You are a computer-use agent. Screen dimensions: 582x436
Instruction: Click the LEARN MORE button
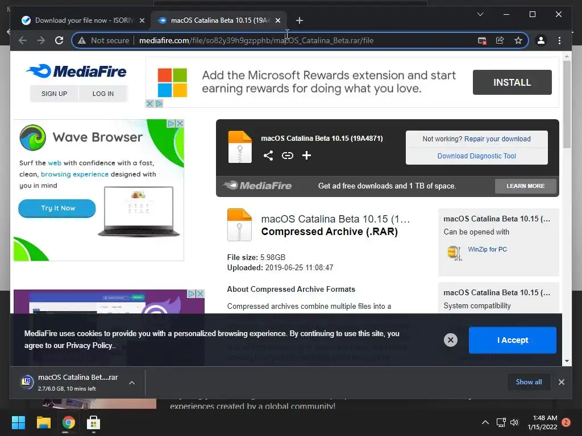[x=526, y=186]
